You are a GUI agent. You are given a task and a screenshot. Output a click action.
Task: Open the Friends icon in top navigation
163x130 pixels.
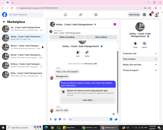(81, 15)
